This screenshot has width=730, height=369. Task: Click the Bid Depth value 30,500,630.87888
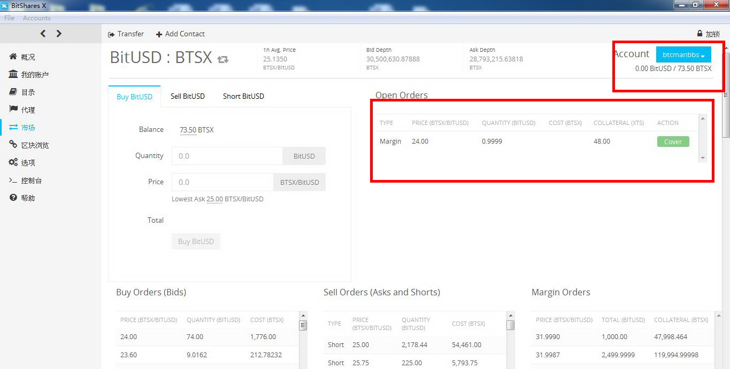393,59
